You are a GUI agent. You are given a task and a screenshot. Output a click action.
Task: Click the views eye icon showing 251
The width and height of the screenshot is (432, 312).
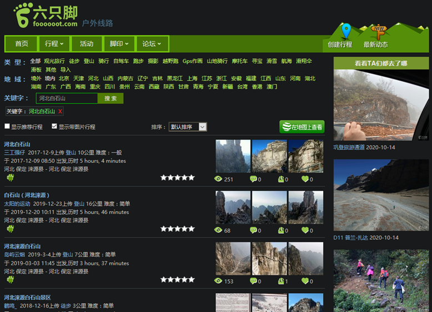click(218, 179)
